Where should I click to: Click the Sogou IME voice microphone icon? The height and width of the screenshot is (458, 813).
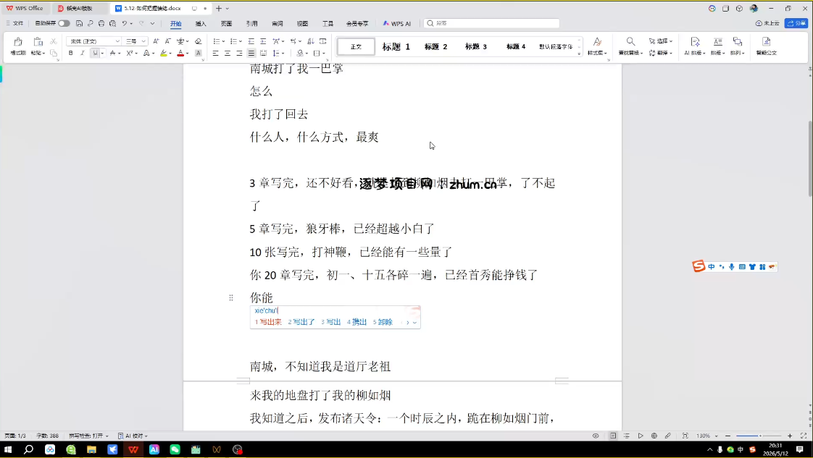732,266
